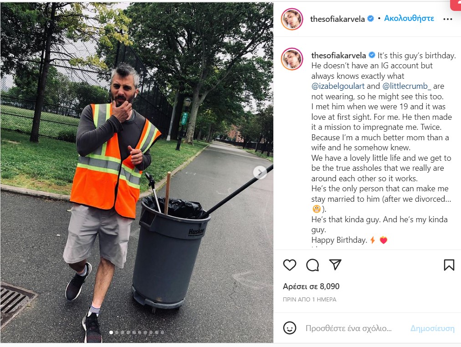Click the thesofiakarvela username in header

pyautogui.click(x=337, y=19)
